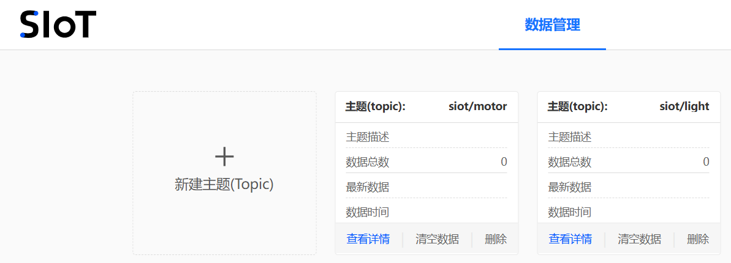Click 最新数据 in siot/light card
Image resolution: width=731 pixels, height=263 pixels.
click(x=570, y=187)
